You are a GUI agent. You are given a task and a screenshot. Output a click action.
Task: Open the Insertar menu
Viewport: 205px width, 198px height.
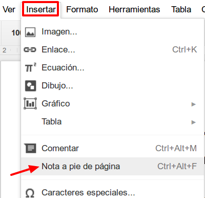[x=40, y=9]
